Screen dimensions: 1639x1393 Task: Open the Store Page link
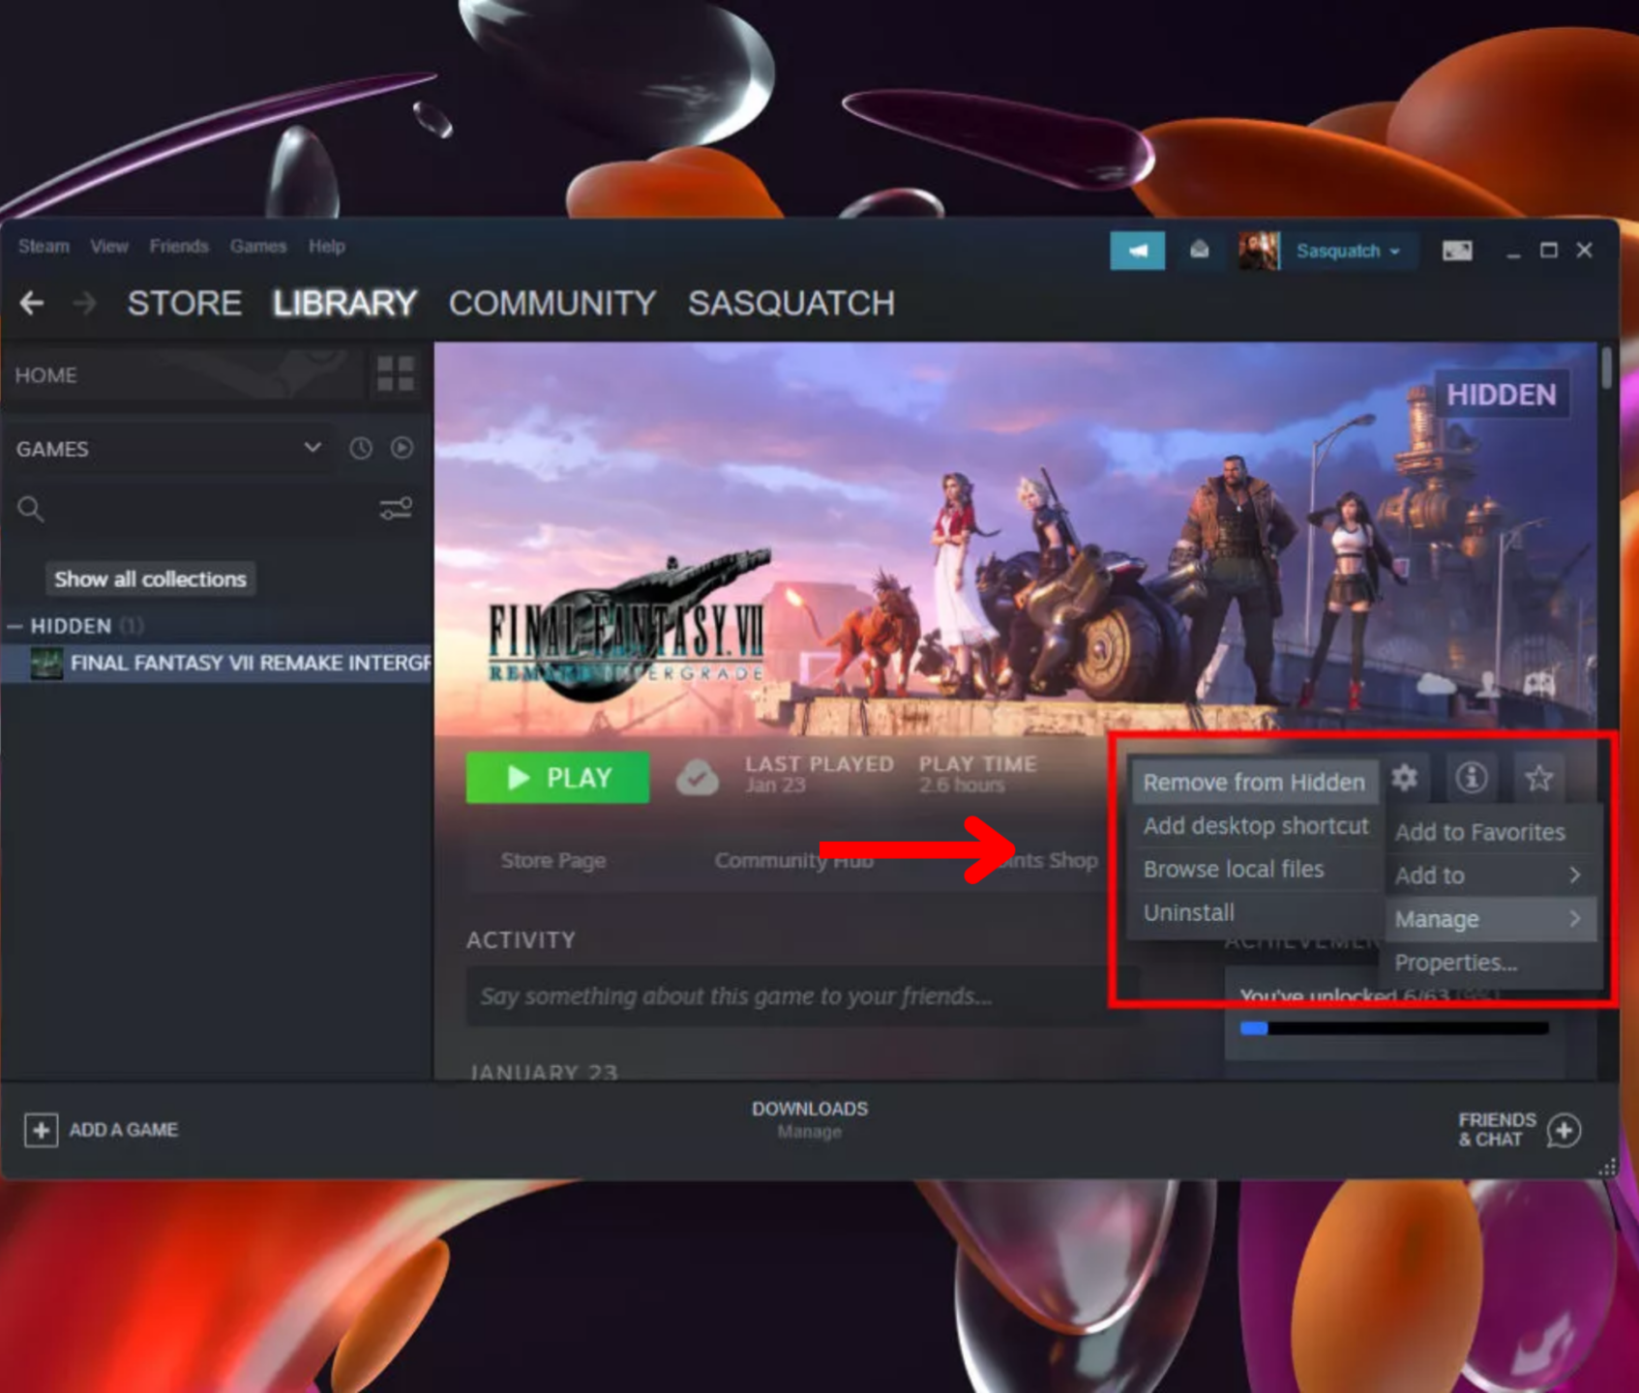553,860
